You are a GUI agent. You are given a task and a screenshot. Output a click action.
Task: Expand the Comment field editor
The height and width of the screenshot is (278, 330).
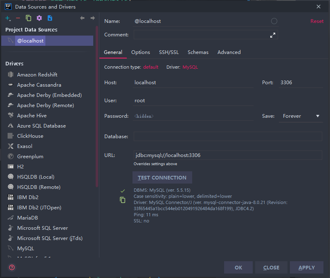[273, 34]
